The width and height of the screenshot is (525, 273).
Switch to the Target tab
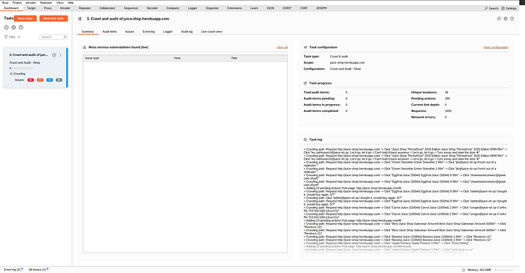(31, 8)
